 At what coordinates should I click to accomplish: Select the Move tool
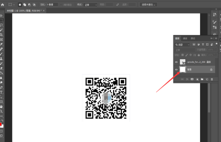click(x=1, y=15)
